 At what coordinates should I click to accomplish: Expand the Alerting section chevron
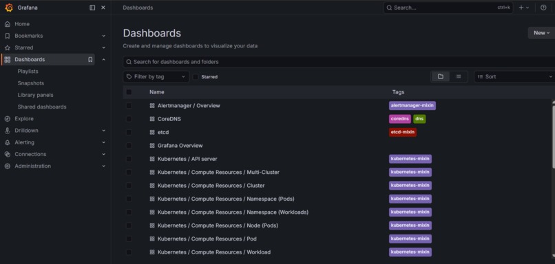pyautogui.click(x=103, y=142)
